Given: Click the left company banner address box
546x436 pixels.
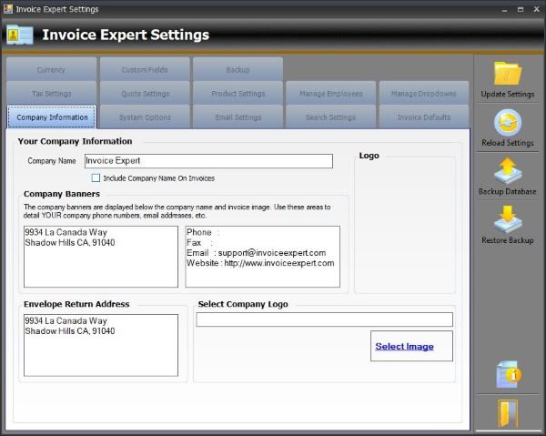Looking at the screenshot, I should click(101, 257).
